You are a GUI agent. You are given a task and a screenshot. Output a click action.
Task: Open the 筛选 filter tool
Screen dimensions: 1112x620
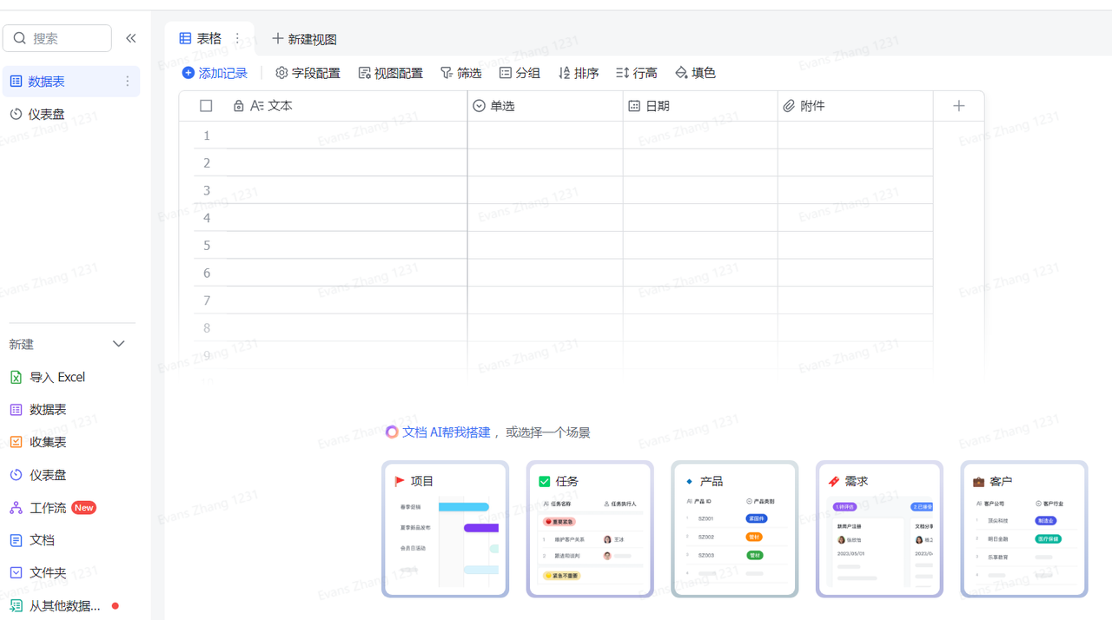tap(460, 73)
